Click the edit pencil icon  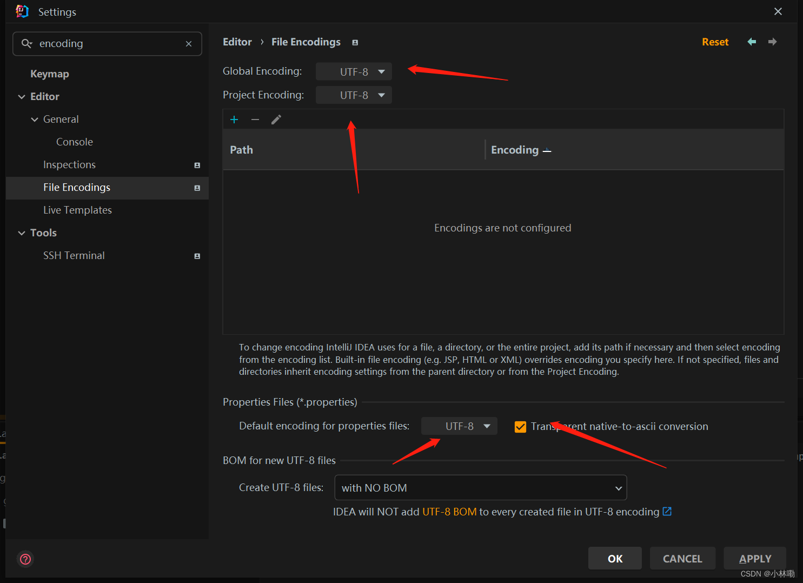(276, 120)
